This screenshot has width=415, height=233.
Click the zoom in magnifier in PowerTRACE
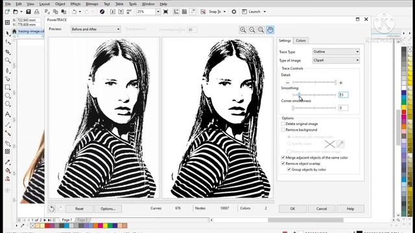click(x=243, y=30)
